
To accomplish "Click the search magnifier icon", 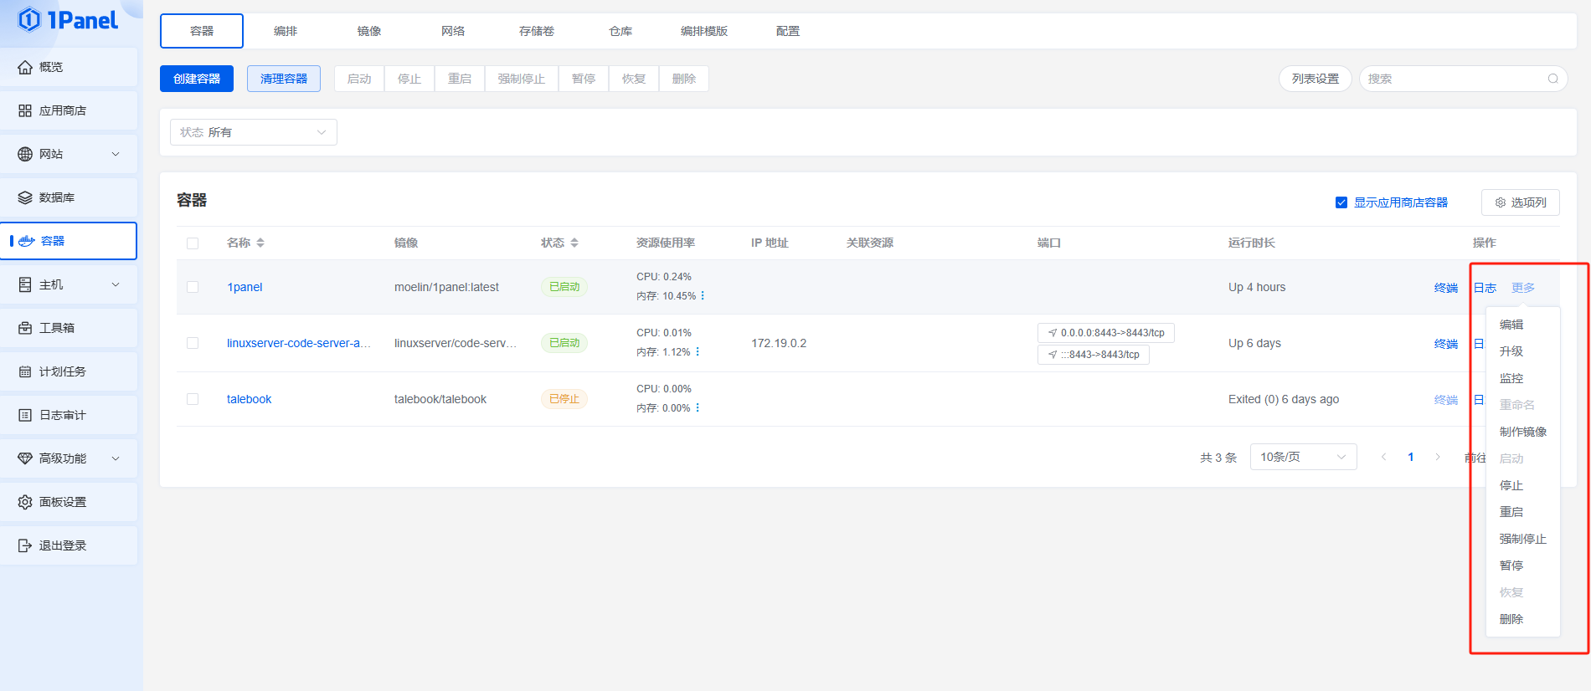I will coord(1553,79).
